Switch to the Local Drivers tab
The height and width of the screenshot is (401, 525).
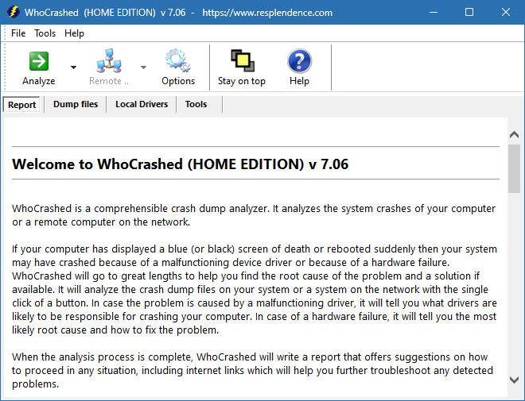tap(142, 104)
